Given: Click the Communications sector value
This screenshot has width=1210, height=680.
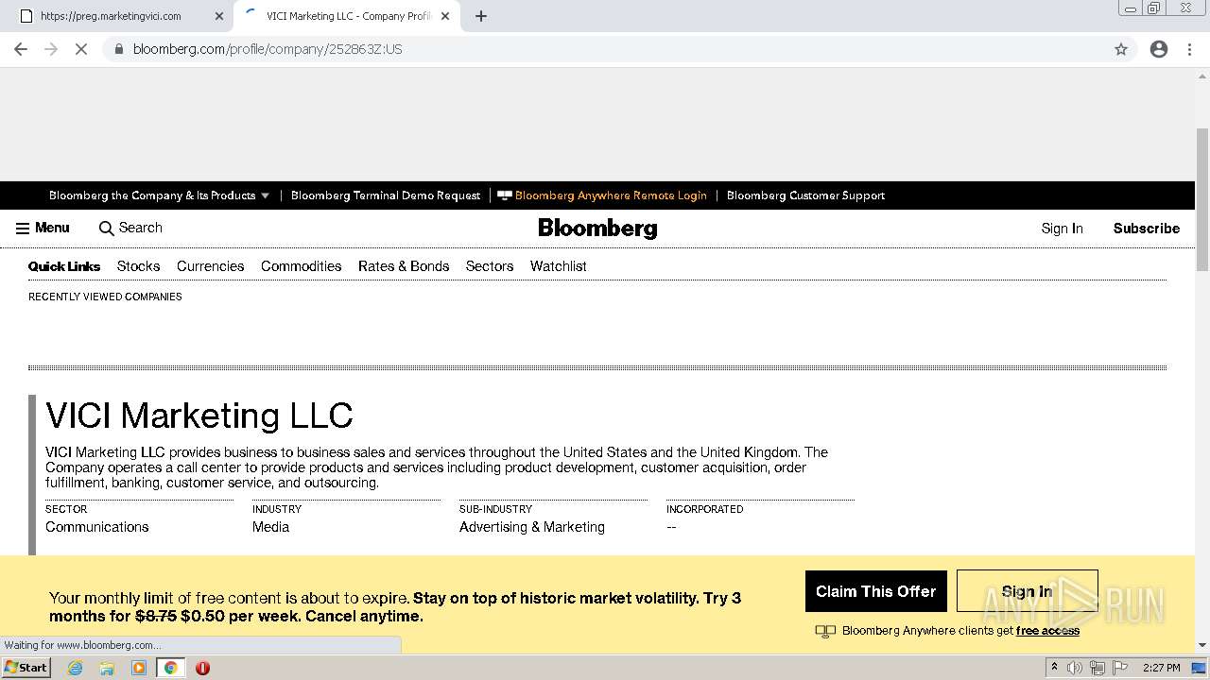Looking at the screenshot, I should pyautogui.click(x=96, y=527).
